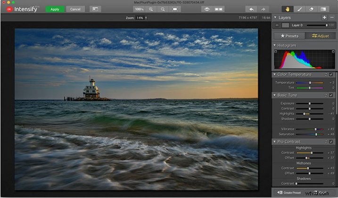Click the histogram graph display
This screenshot has width=338, height=198.
305,59
